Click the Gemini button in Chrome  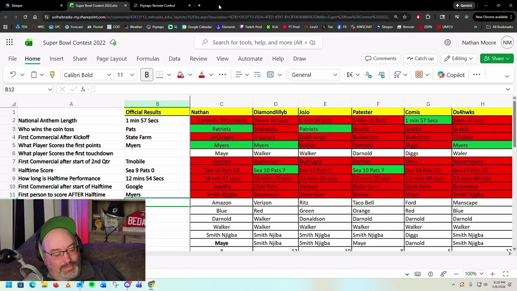(464, 5)
